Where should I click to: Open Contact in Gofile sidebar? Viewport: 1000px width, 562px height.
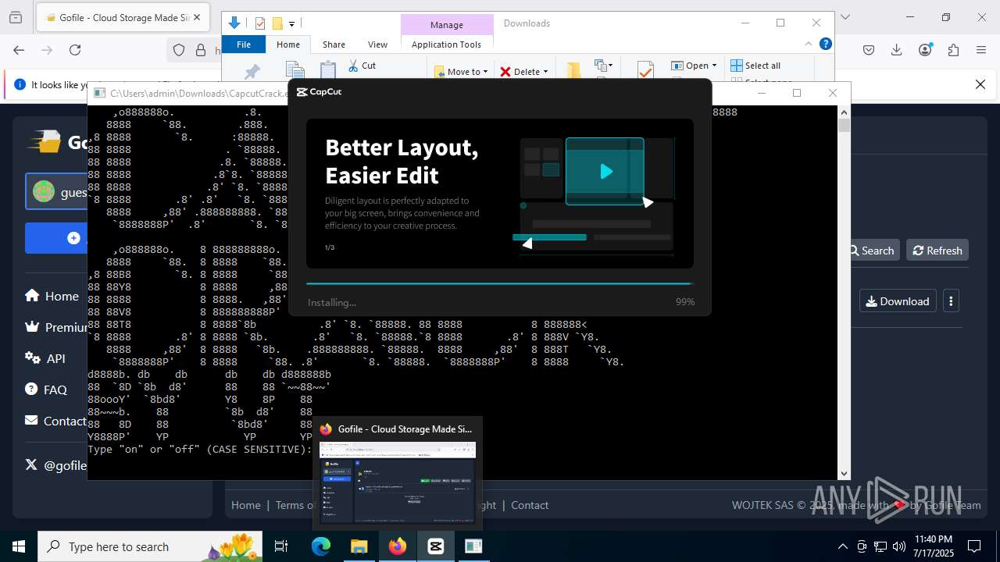pos(55,421)
